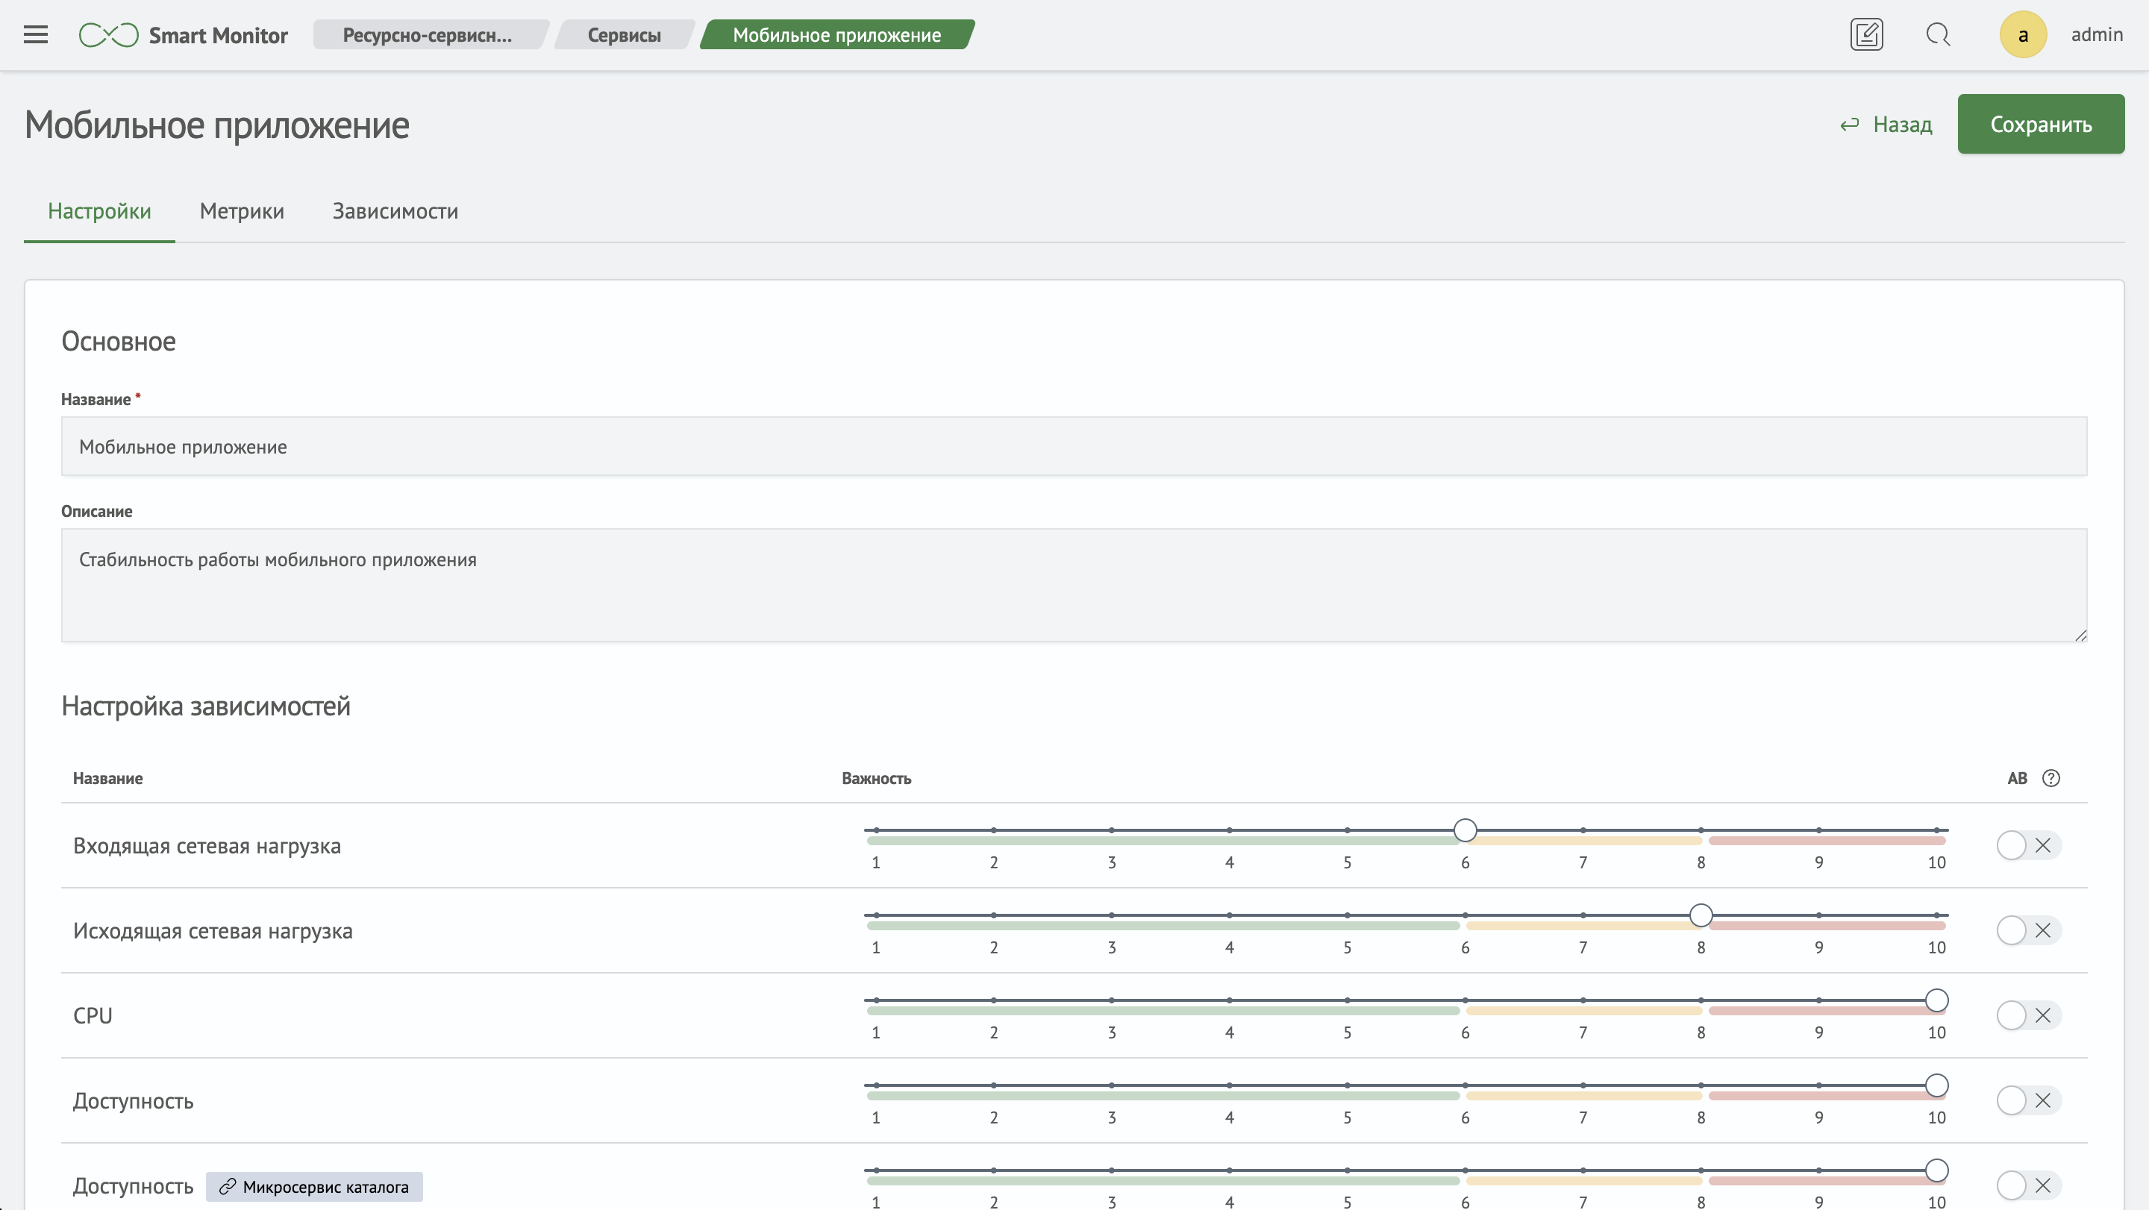
Task: Open the edit note icon in header
Action: tap(1866, 34)
